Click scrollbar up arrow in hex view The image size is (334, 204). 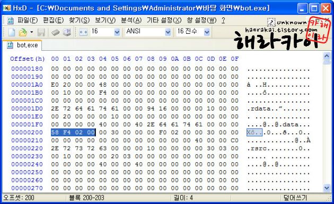[327, 56]
